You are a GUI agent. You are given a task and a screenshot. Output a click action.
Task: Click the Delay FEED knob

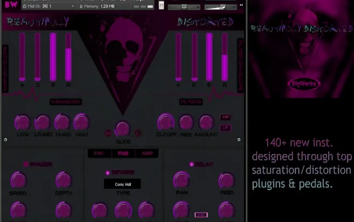227,180
